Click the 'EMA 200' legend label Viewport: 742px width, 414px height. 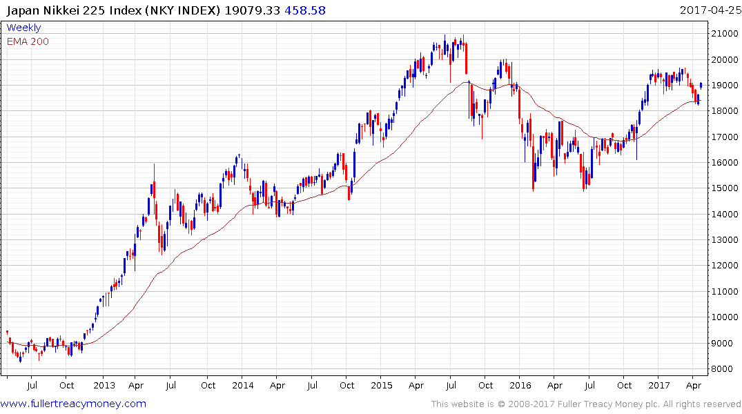pyautogui.click(x=28, y=41)
